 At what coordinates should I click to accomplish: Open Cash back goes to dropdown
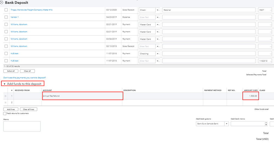point(227,124)
